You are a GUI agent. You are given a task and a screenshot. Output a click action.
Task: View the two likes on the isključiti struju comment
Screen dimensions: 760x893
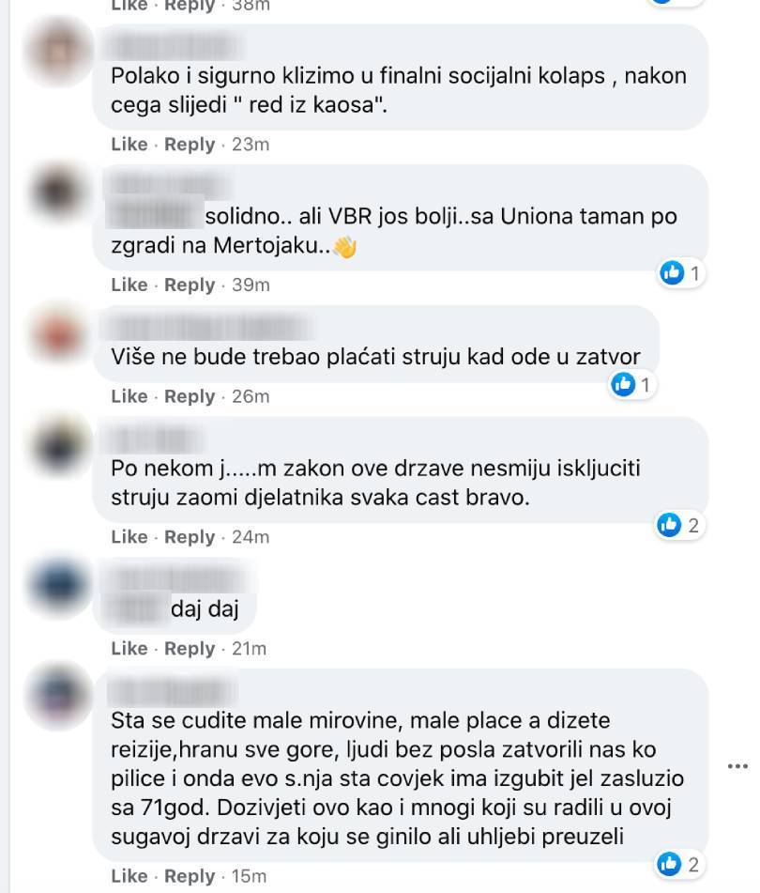(678, 525)
